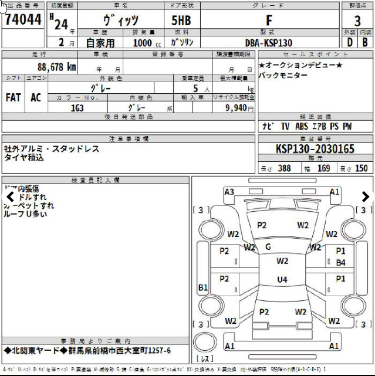Click the mileage value 88,678 km

pyautogui.click(x=56, y=67)
